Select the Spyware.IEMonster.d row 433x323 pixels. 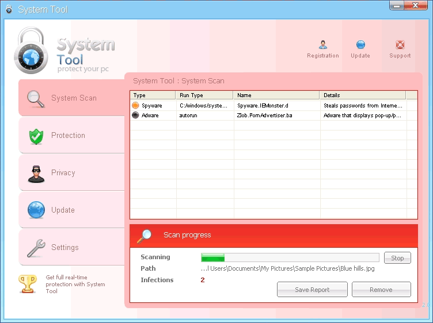click(x=263, y=106)
